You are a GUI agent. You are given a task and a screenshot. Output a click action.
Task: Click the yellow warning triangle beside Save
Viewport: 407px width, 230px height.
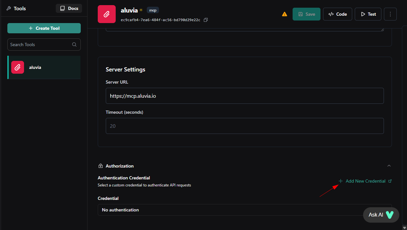[284, 14]
